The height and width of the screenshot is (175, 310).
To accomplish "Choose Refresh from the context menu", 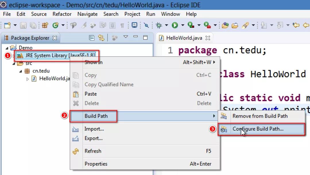I will coord(145,151).
